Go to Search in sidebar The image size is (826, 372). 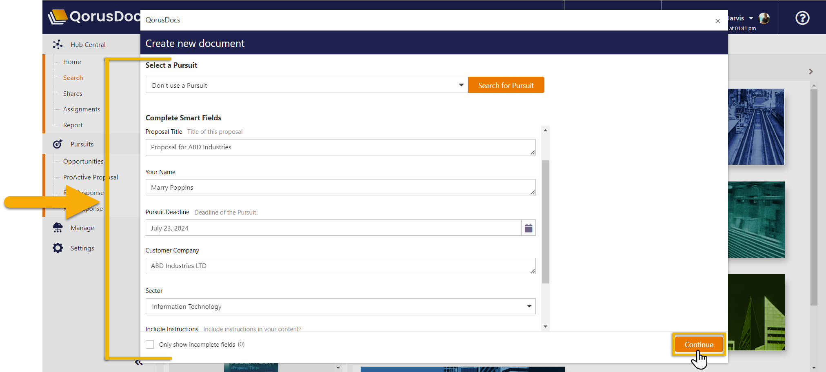tap(73, 77)
